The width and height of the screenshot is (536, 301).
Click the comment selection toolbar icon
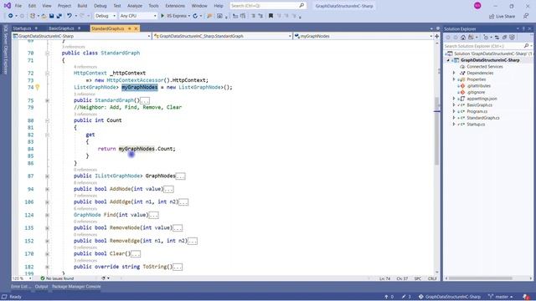(253, 16)
